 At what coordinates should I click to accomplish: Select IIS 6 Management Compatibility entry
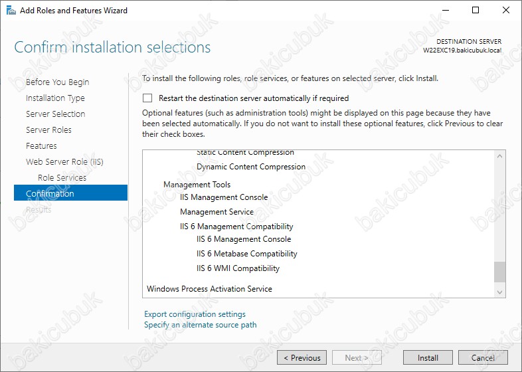236,227
